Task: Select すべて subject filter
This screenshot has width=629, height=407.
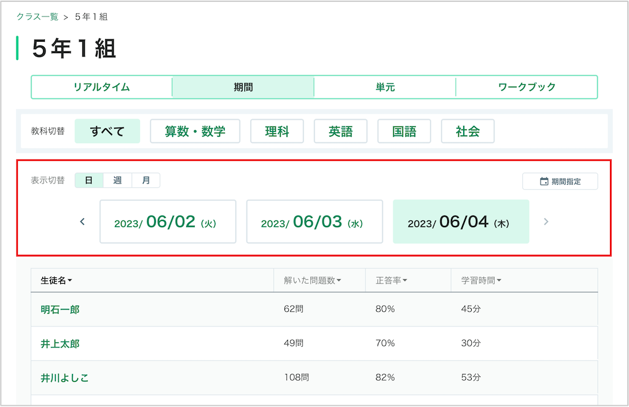Action: point(107,131)
